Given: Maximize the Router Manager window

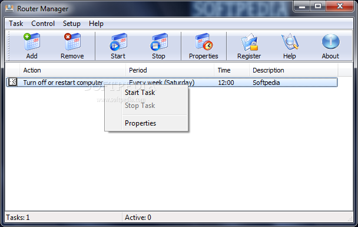Looking at the screenshot, I should pyautogui.click(x=318, y=6).
